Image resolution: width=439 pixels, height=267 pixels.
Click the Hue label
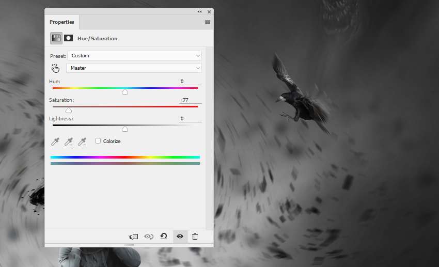[55, 82]
